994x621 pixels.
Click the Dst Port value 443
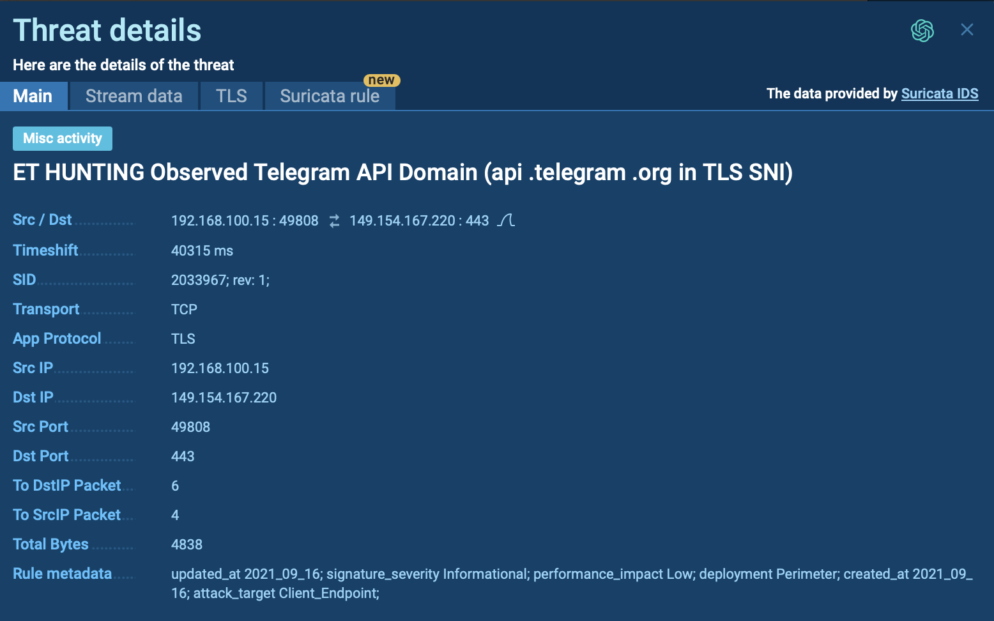pos(183,456)
